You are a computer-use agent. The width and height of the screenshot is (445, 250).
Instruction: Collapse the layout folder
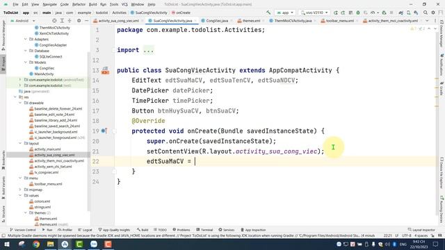(x=20, y=144)
